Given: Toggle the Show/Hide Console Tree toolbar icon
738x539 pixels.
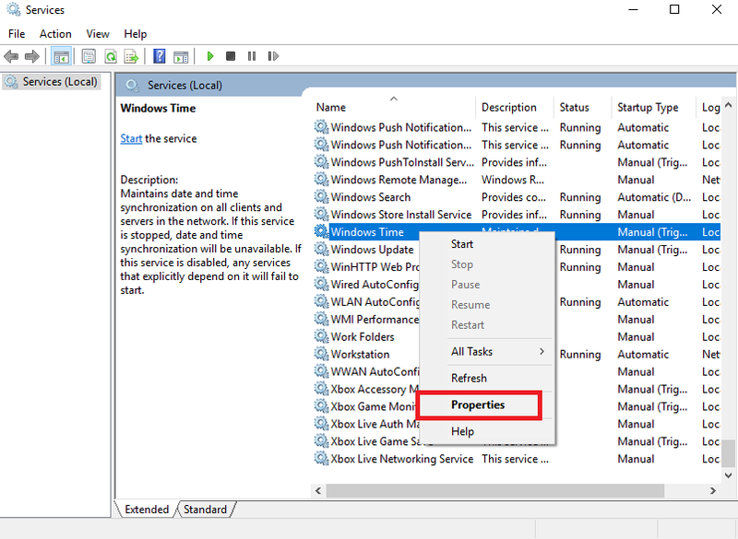Looking at the screenshot, I should (61, 56).
